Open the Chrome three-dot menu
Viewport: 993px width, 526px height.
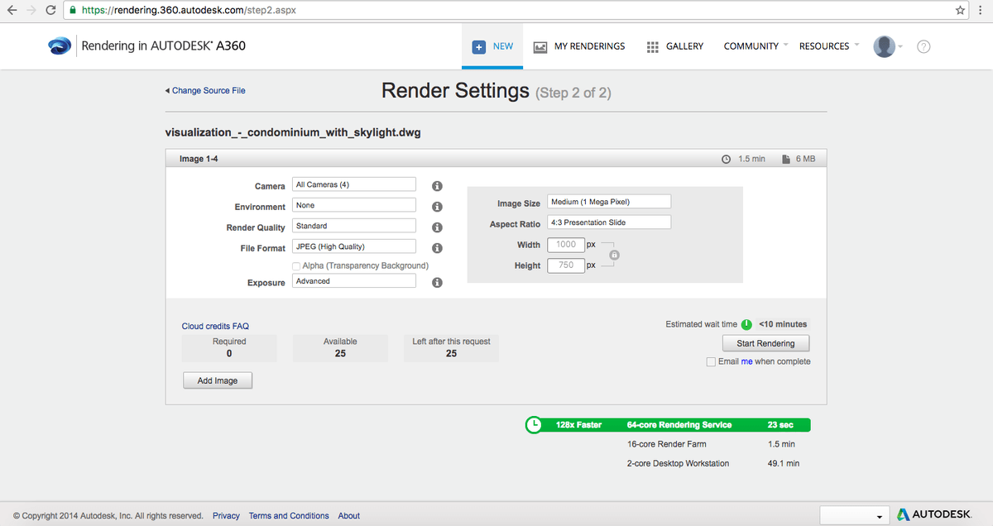pyautogui.click(x=981, y=11)
